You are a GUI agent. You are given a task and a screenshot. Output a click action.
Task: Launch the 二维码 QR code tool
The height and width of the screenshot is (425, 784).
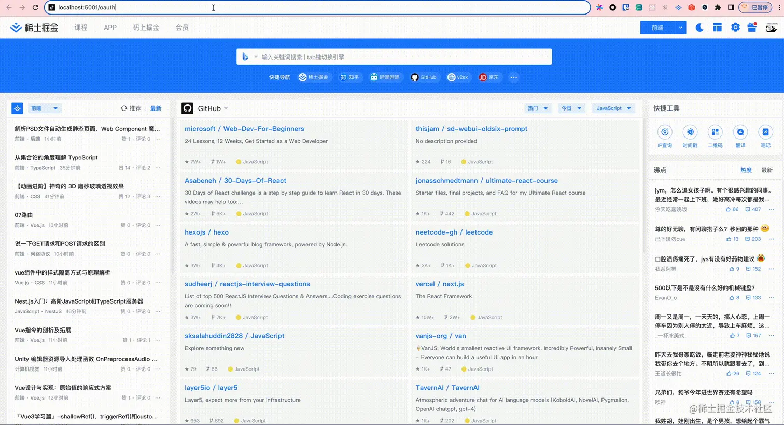tap(715, 136)
